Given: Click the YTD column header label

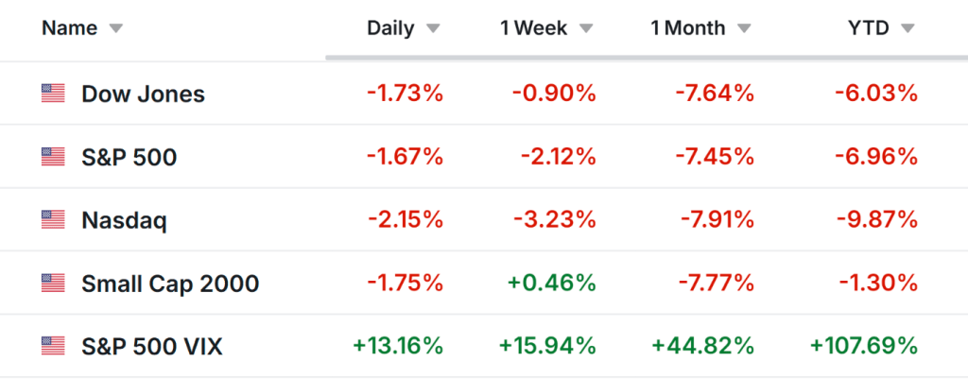Looking at the screenshot, I should (868, 28).
